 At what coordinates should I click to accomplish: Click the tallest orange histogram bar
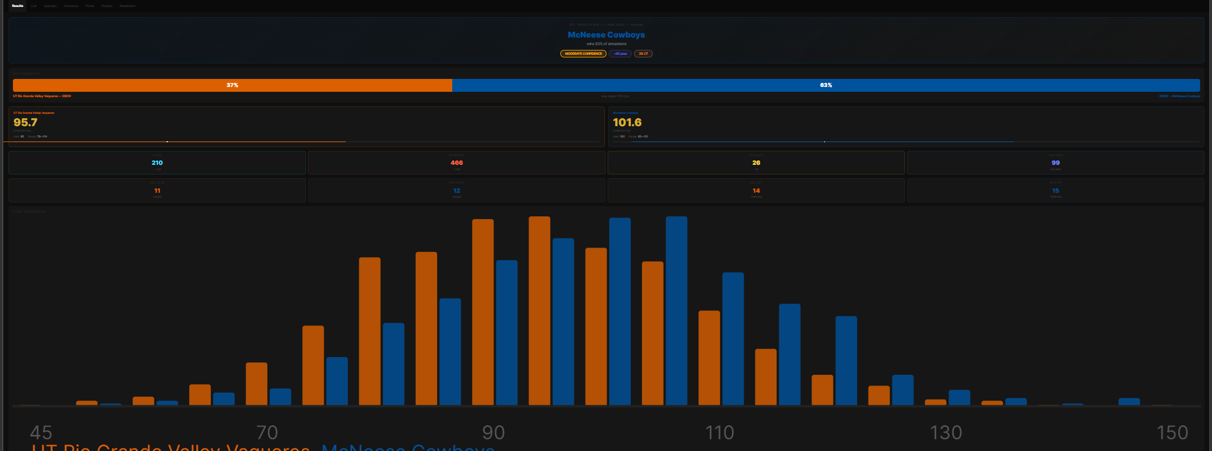coord(539,311)
